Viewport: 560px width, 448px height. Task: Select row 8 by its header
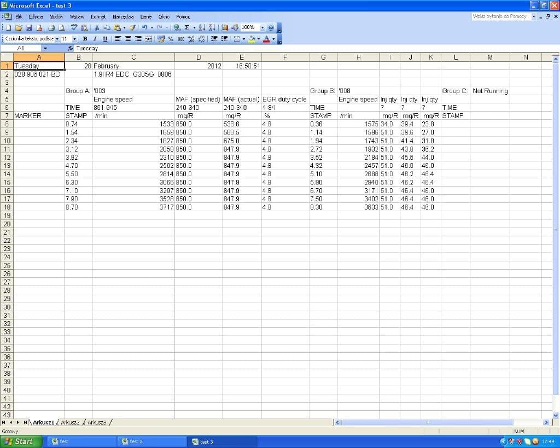[x=7, y=124]
